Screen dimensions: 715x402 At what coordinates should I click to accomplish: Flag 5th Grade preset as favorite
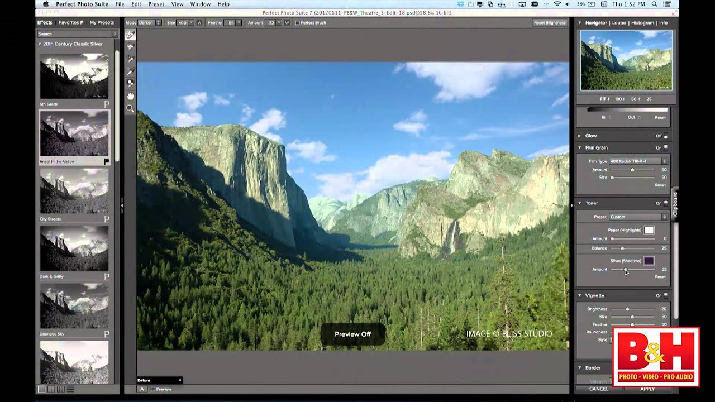[106, 104]
